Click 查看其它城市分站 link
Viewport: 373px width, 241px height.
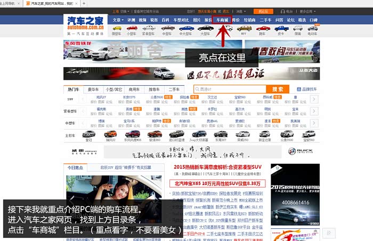click(146, 11)
